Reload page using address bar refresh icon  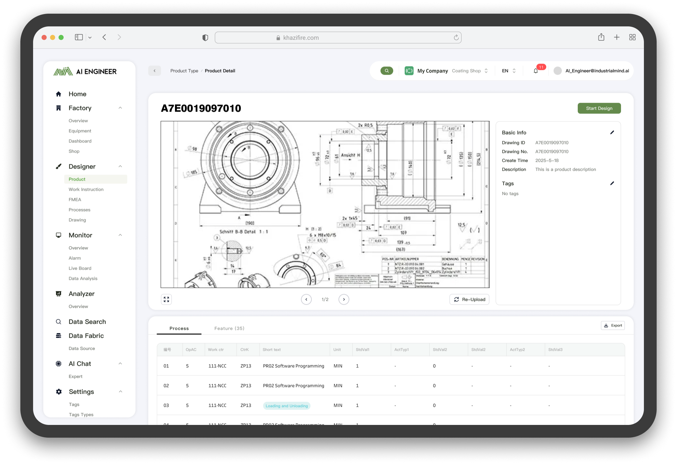pyautogui.click(x=456, y=38)
